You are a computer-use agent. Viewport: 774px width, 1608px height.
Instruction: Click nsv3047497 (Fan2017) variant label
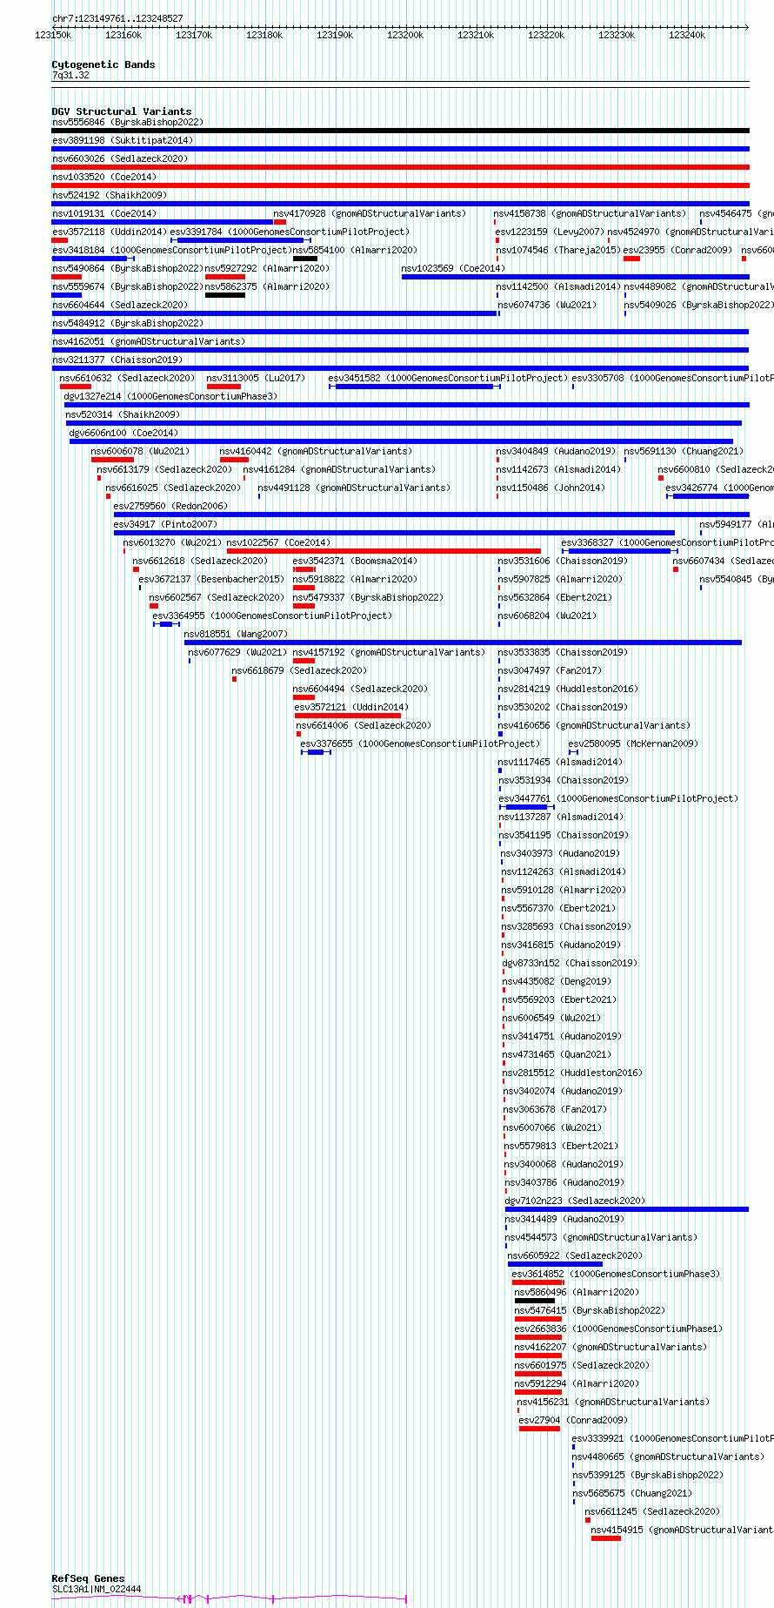tap(550, 671)
